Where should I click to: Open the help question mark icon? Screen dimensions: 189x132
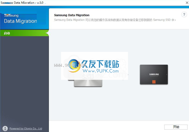pyautogui.click(x=184, y=15)
